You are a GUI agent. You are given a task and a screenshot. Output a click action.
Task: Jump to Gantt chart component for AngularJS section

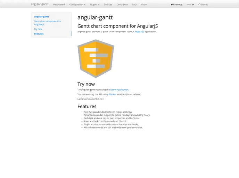[x=48, y=23]
